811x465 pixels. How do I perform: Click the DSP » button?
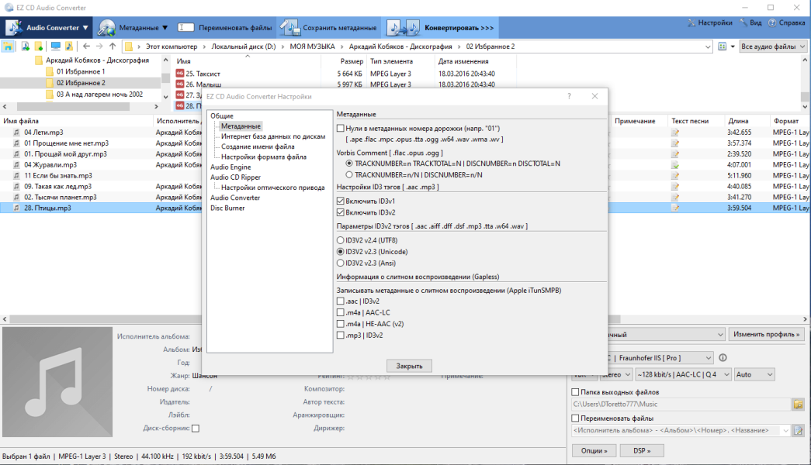pos(641,450)
